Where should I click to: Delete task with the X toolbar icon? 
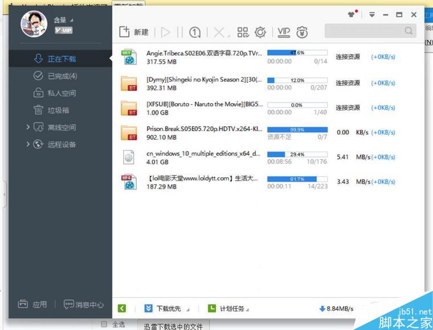coord(220,32)
